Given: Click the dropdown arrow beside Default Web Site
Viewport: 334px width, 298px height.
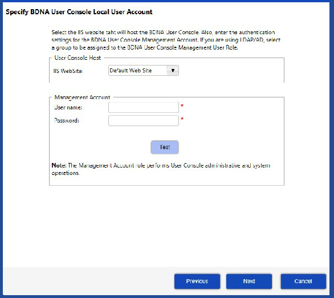Looking at the screenshot, I should pos(173,71).
